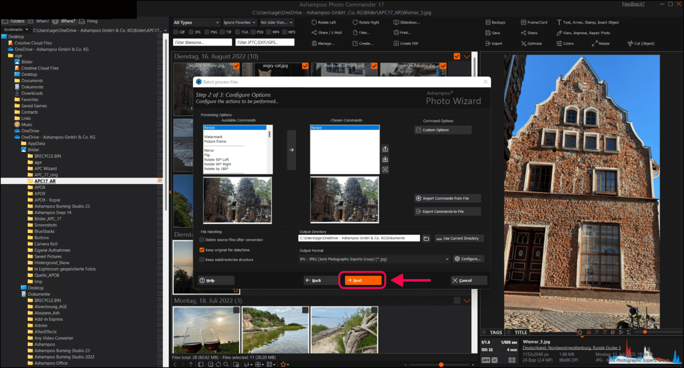Image resolution: width=684 pixels, height=368 pixels.
Task: Click Import Commands from File
Action: click(448, 198)
